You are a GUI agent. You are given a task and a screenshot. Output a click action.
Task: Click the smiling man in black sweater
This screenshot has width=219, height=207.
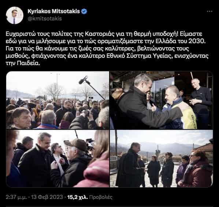click(x=201, y=102)
